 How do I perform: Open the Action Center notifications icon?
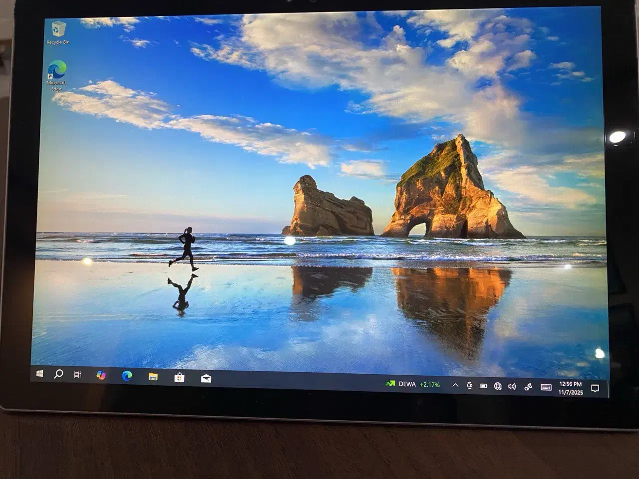click(x=595, y=388)
